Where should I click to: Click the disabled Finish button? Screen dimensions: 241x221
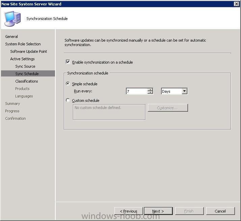[x=189, y=211]
